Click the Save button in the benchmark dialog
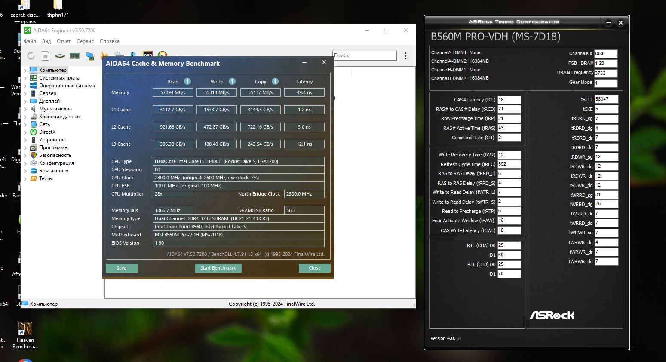 [122, 268]
